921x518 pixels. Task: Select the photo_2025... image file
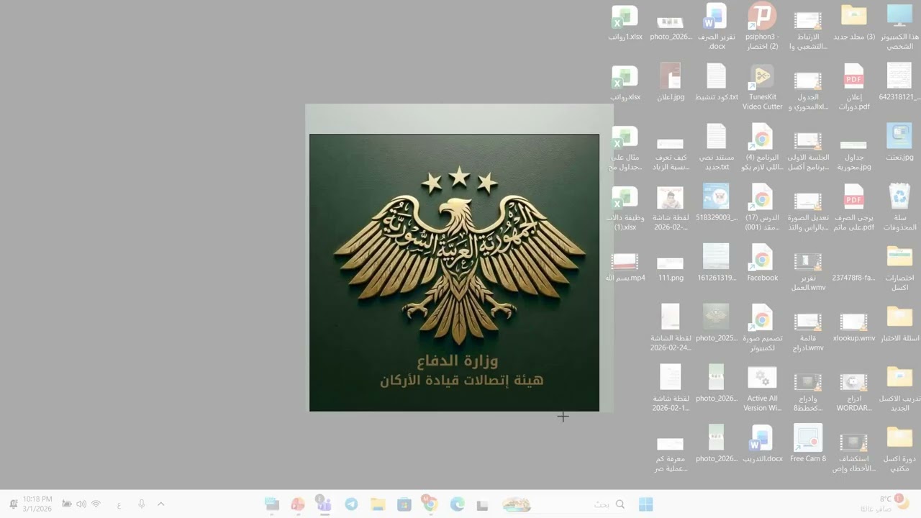pyautogui.click(x=716, y=323)
